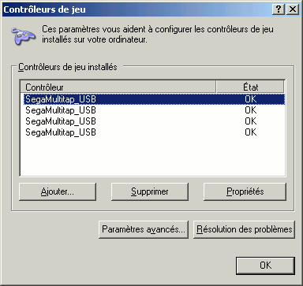The image size is (303, 286).
Task: Open Propriétés for the selected controller
Action: coord(245,191)
